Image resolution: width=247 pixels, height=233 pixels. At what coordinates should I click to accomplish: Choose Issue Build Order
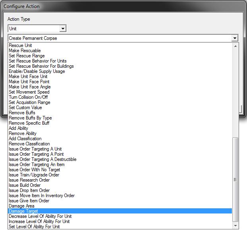[x=120, y=185]
